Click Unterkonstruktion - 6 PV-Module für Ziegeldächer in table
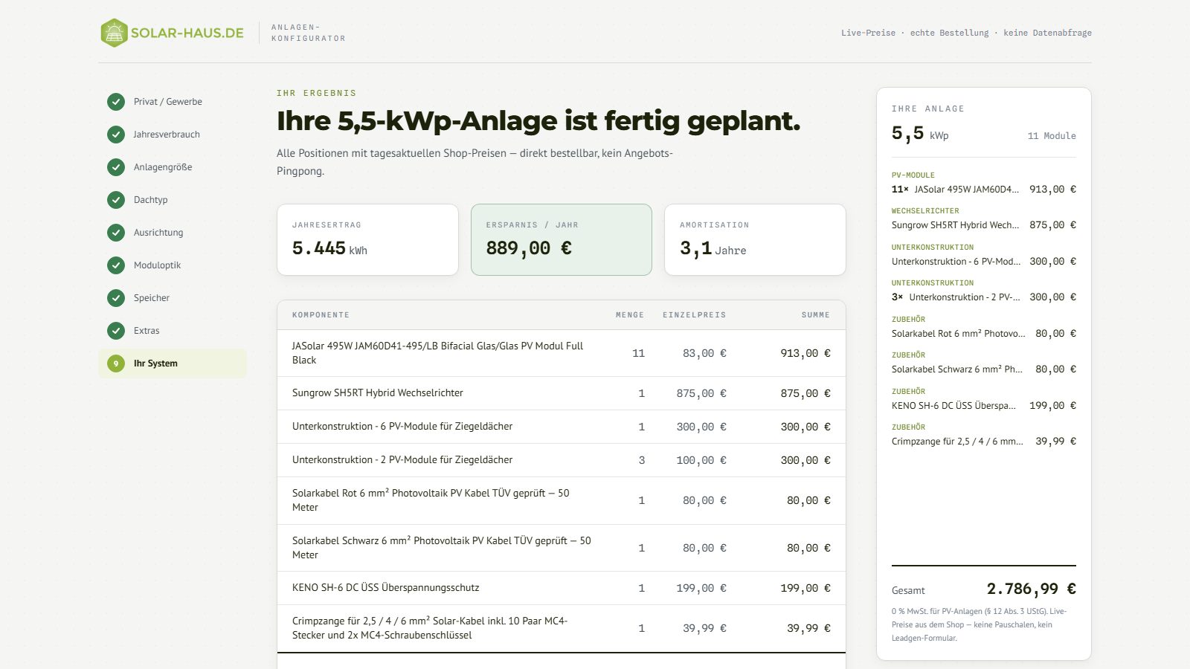The height and width of the screenshot is (669, 1190). click(x=402, y=427)
